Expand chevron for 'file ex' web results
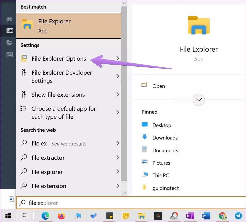This screenshot has width=246, height=222. pyautogui.click(x=118, y=143)
